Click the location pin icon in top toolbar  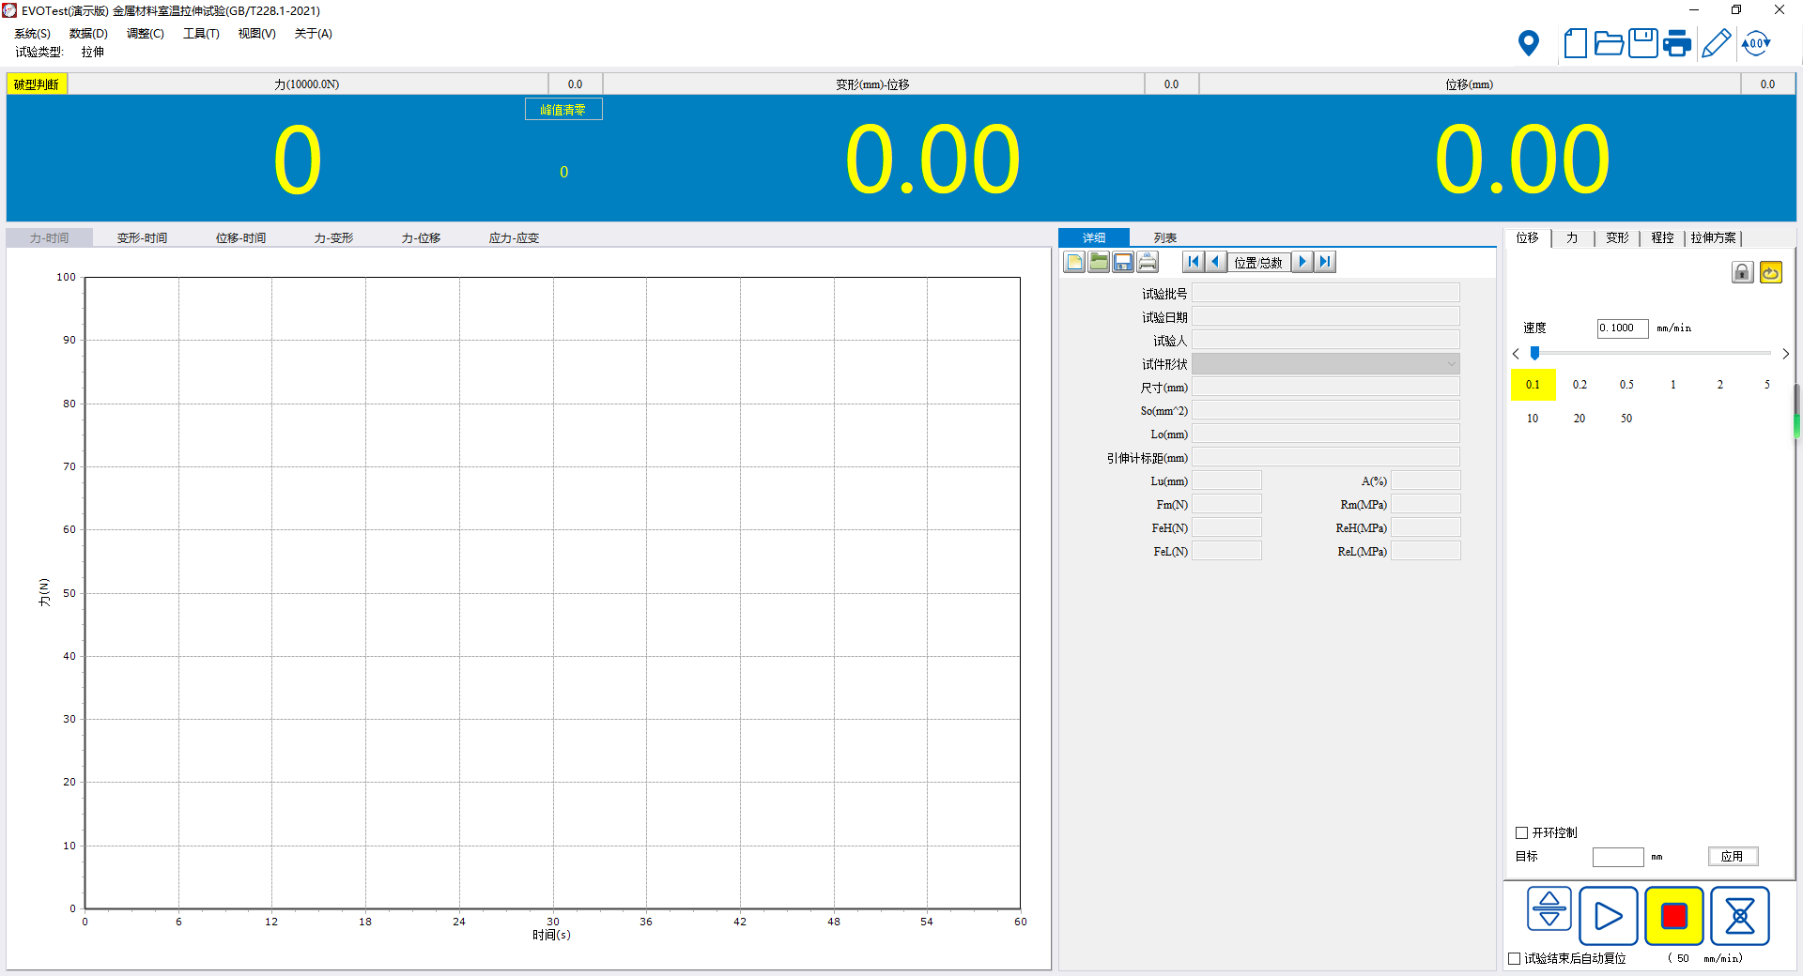click(x=1529, y=43)
